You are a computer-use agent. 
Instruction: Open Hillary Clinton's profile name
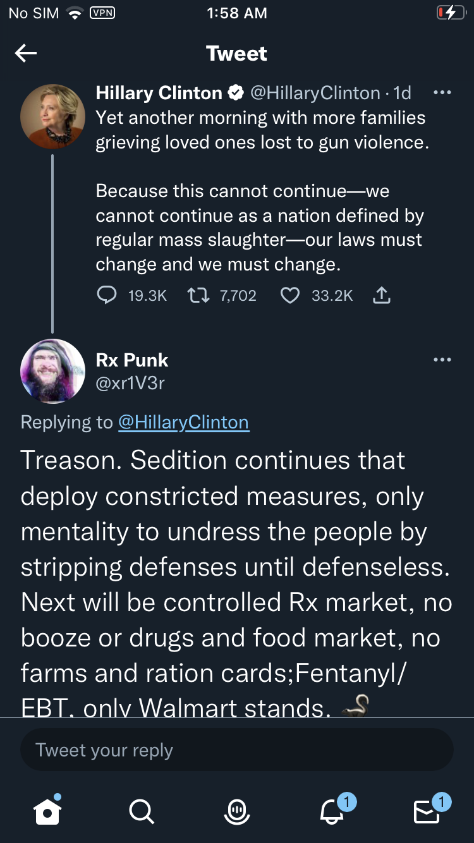[159, 93]
